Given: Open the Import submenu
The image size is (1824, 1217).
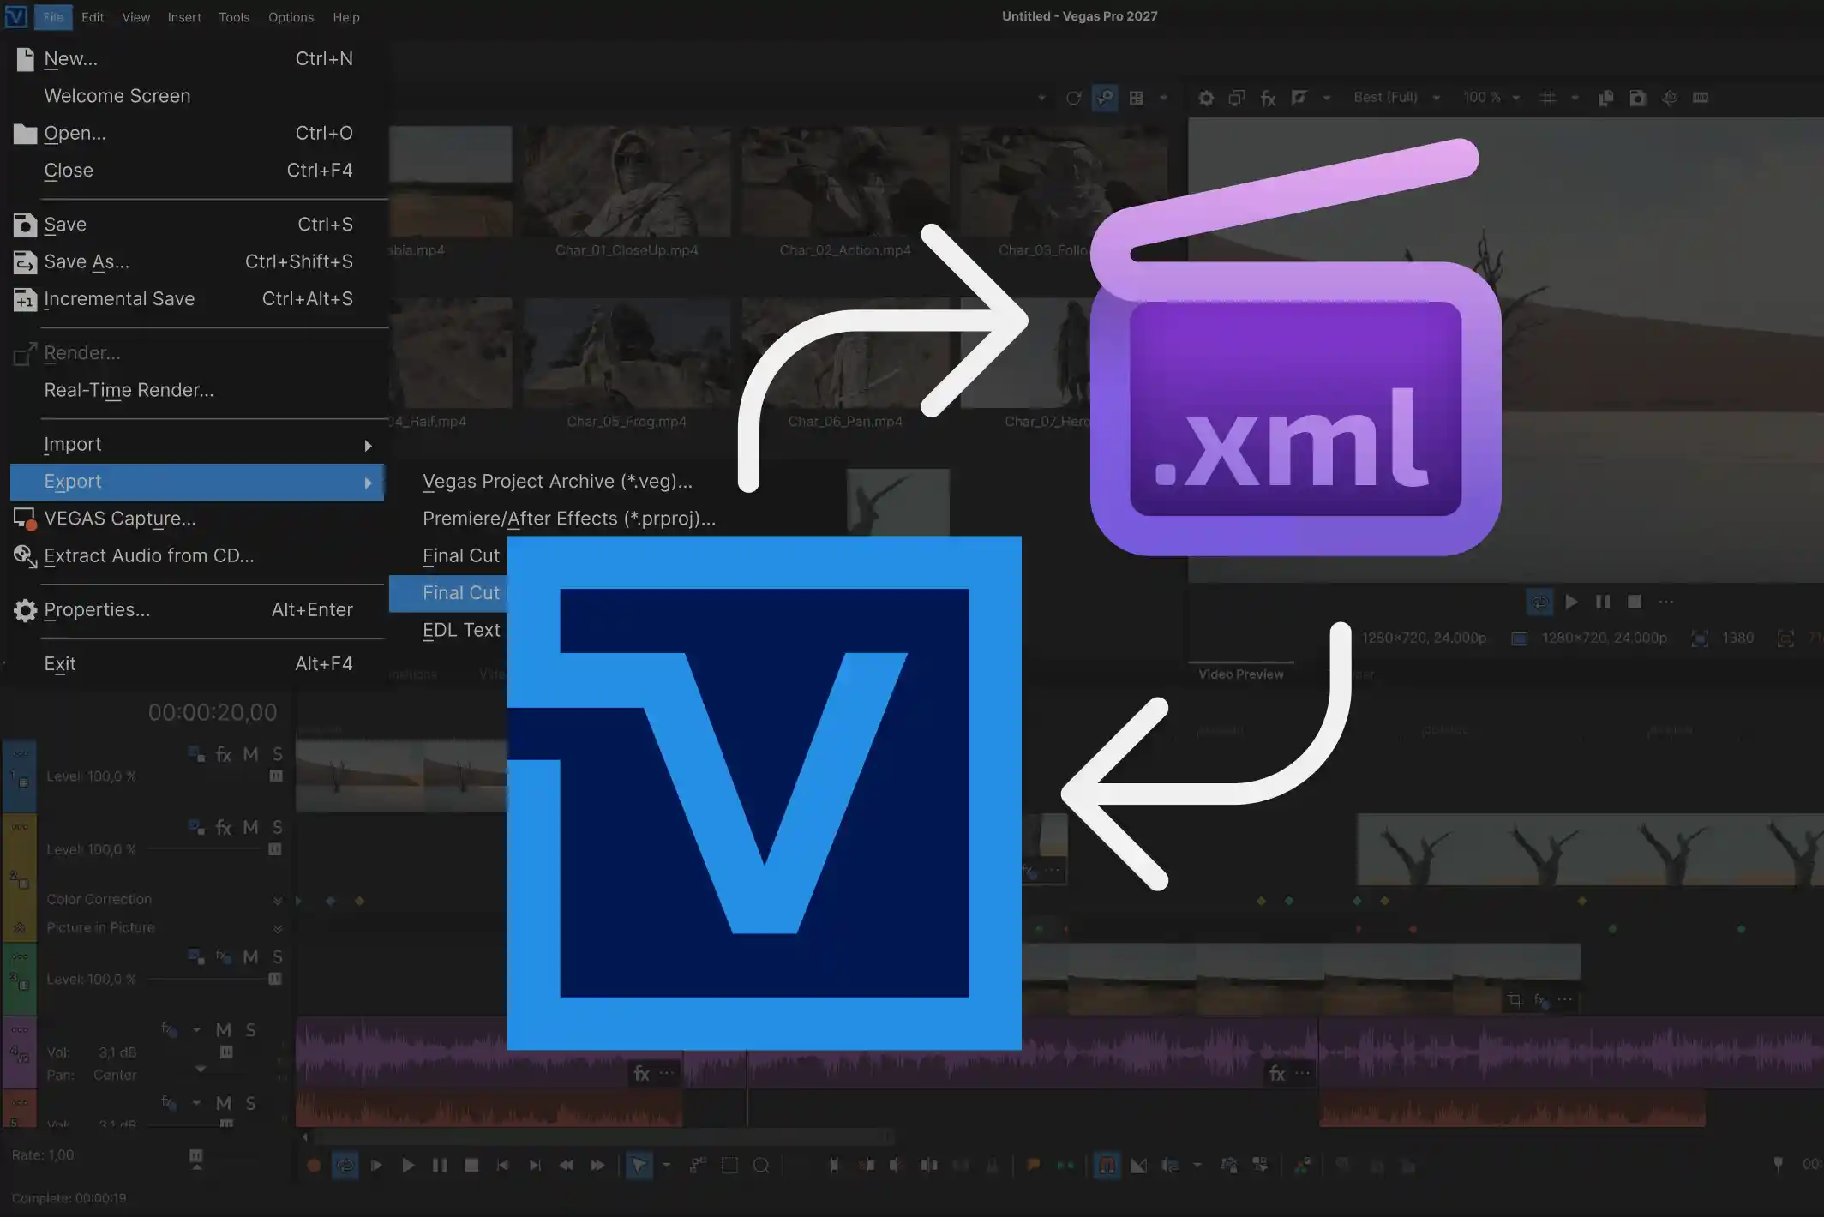Looking at the screenshot, I should click(x=197, y=445).
